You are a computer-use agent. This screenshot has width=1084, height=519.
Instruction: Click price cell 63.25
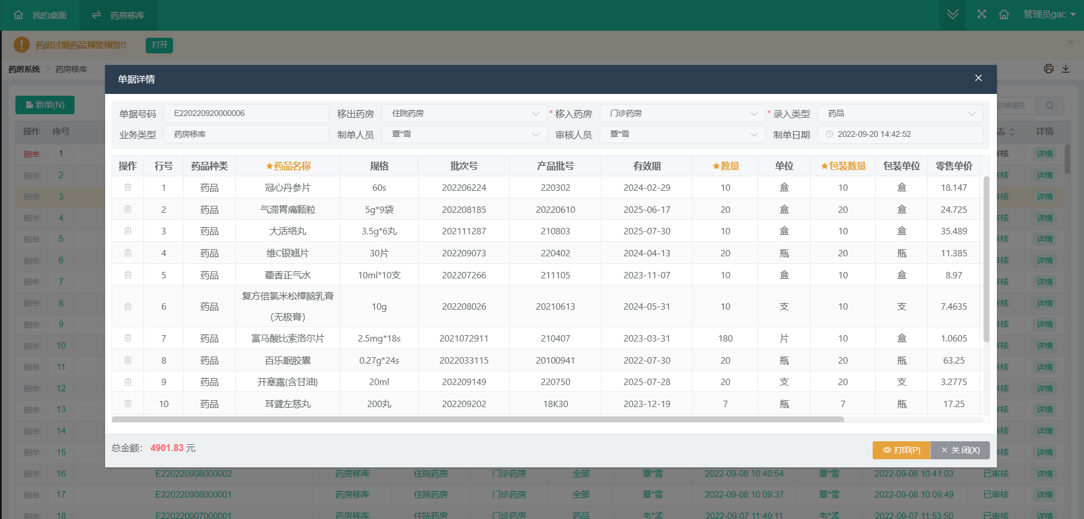click(954, 360)
